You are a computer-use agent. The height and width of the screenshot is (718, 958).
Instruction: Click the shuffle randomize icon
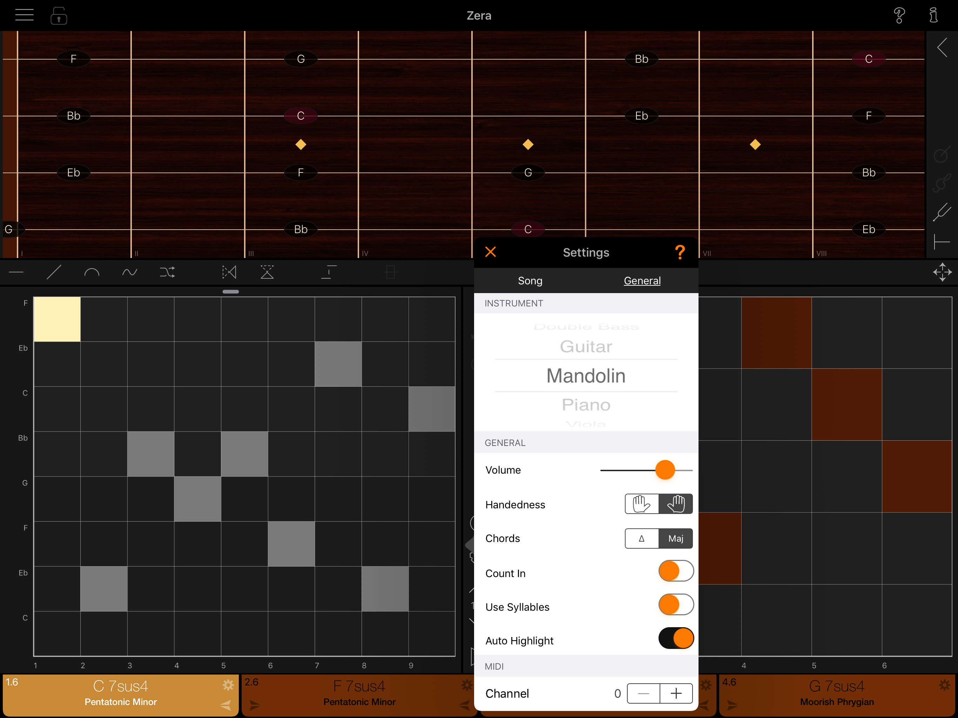[167, 272]
